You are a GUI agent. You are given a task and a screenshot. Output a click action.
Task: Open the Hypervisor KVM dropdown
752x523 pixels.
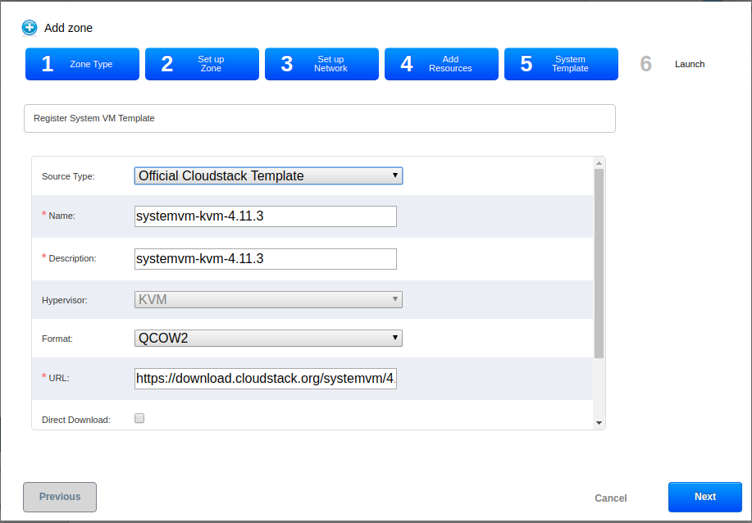pyautogui.click(x=268, y=299)
